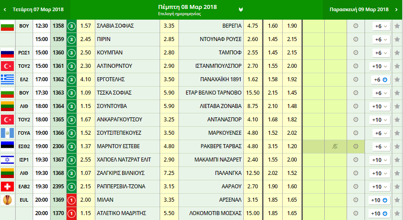Go to previous day Τετάρτη 07 Μαρ 2018

(35, 9)
